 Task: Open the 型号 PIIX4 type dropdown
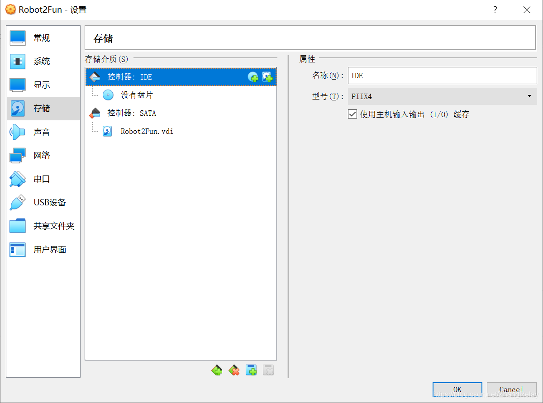442,96
